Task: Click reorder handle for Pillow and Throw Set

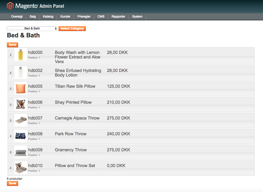Action: [x=11, y=168]
